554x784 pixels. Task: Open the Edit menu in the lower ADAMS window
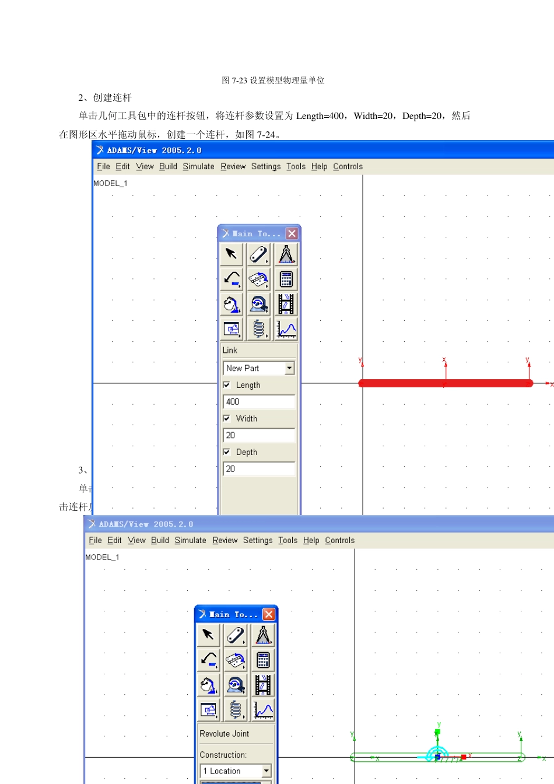point(114,540)
